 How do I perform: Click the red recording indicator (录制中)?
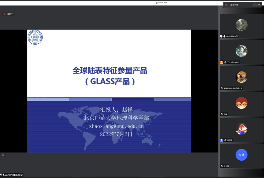coord(4,14)
